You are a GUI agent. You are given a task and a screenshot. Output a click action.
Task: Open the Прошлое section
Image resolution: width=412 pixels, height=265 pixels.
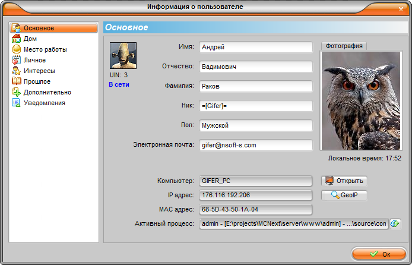[x=37, y=81]
